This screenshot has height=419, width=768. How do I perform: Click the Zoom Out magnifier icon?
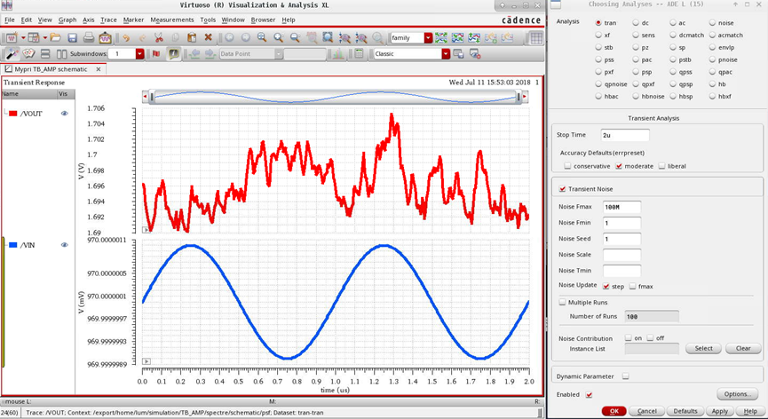(x=295, y=37)
